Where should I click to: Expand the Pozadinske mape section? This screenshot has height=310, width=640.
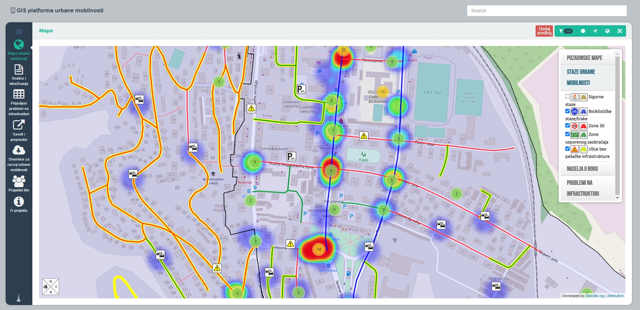584,58
